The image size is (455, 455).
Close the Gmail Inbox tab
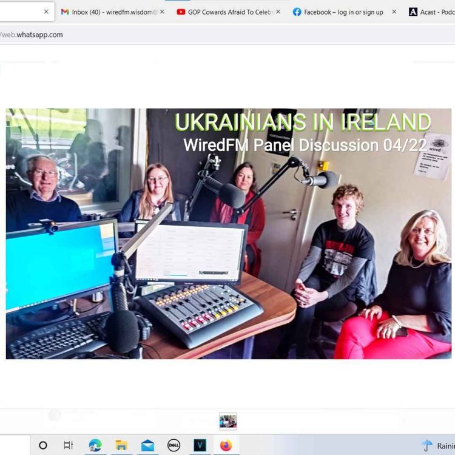[x=162, y=12]
